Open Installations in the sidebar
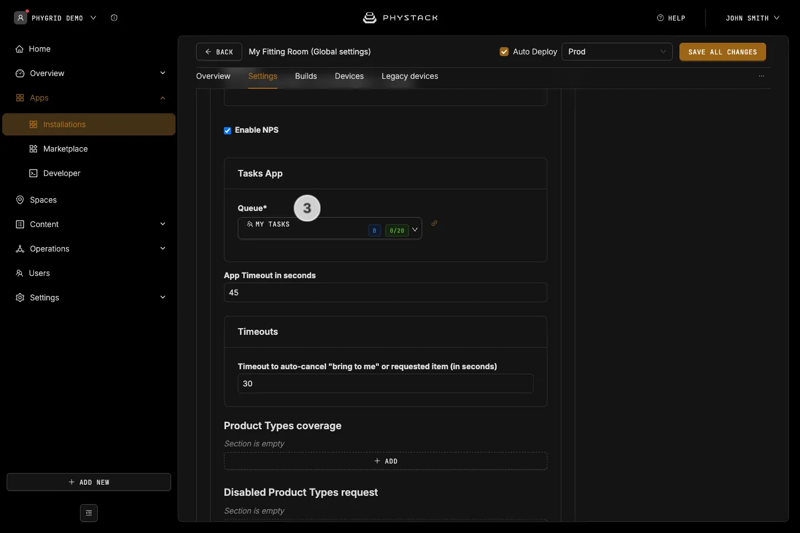Screen dimensions: 800x533 coord(89,124)
